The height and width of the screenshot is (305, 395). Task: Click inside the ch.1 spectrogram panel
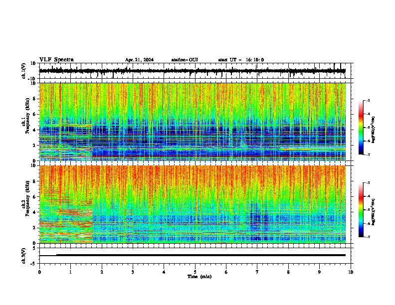point(193,122)
